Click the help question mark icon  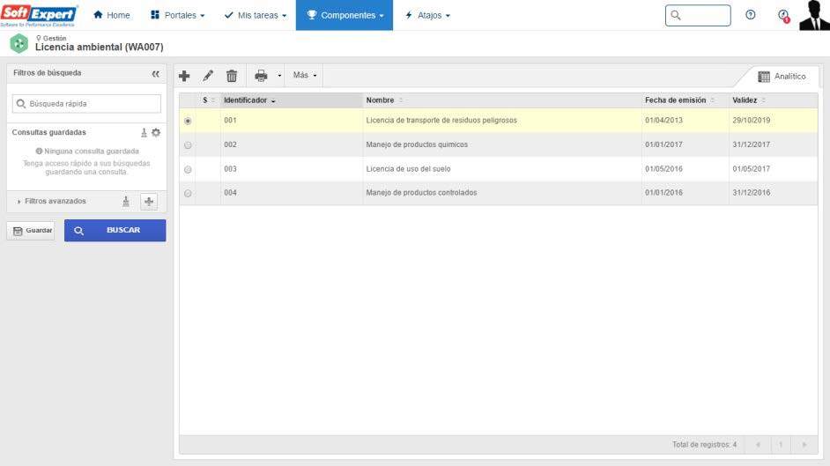coord(751,15)
